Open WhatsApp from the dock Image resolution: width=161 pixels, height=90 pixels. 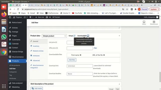point(4,37)
